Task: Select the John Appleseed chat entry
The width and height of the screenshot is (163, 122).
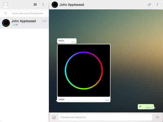Action: [24, 23]
